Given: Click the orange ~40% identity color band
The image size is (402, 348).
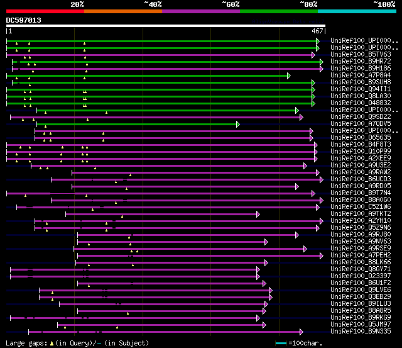Looking at the screenshot, I should coord(123,11).
